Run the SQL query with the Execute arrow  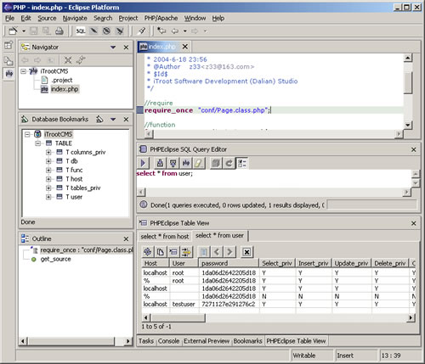click(x=144, y=163)
